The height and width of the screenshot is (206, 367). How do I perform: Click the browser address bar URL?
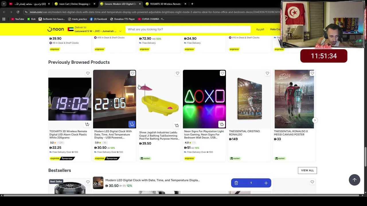click(x=155, y=12)
